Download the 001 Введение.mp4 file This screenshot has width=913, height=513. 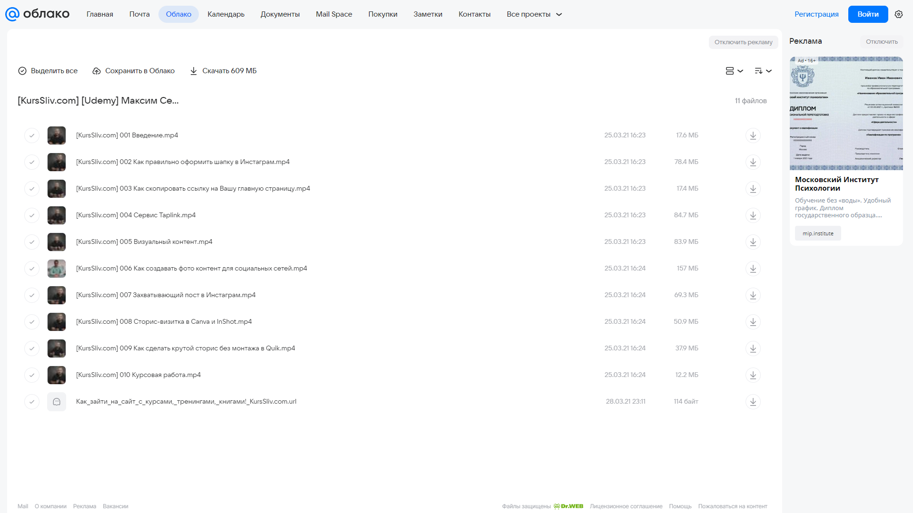(753, 136)
